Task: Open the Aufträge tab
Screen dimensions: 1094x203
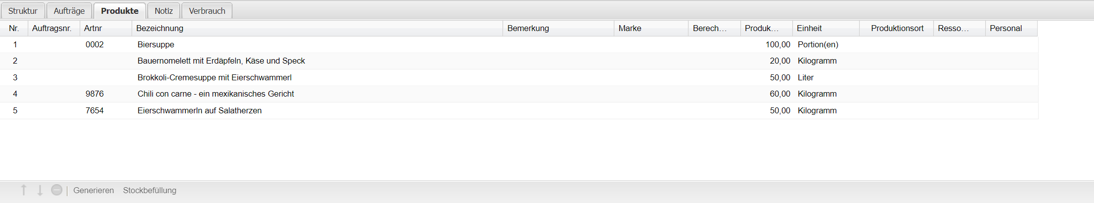Action: click(69, 11)
